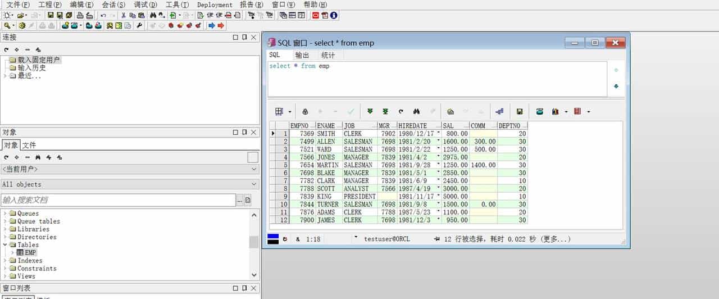Viewport: 719px width, 299px height.
Task: Expand the Indexes tree folder
Action: [4, 261]
